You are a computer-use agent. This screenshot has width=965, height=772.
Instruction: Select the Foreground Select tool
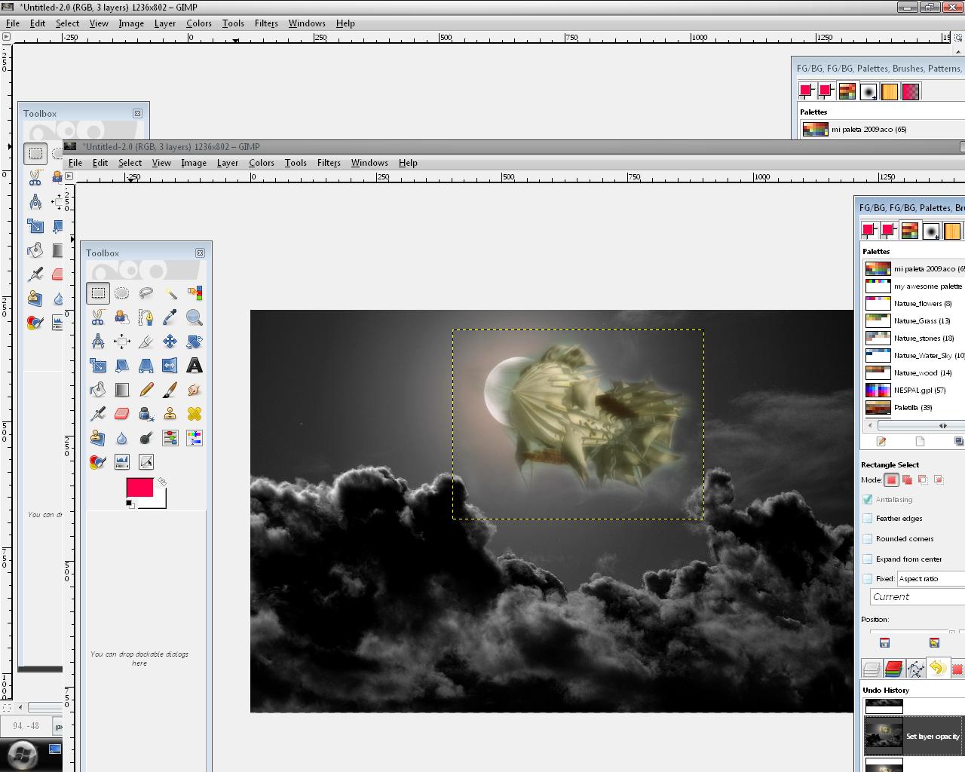(122, 317)
